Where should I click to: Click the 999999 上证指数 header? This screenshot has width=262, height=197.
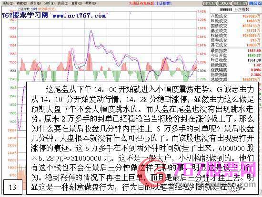pyautogui.click(x=234, y=9)
